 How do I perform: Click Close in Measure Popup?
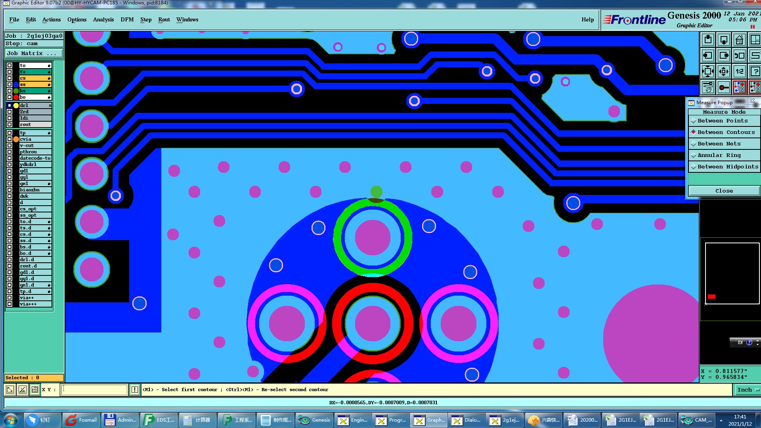click(724, 191)
